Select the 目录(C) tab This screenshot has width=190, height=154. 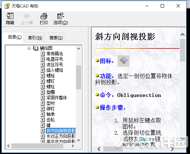15,37
